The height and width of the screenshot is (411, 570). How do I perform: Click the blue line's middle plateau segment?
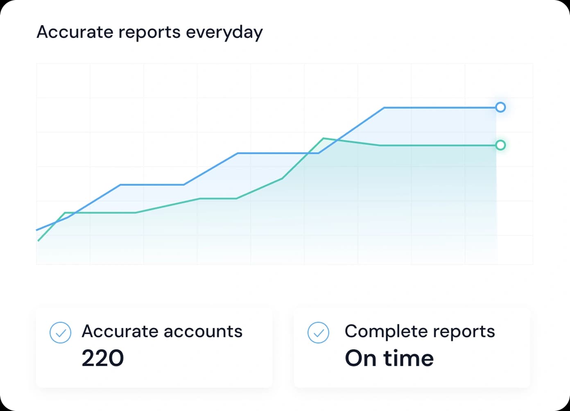[x=278, y=153]
